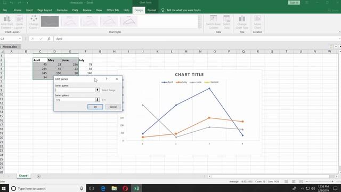Screen dimensions: 341x192
Task: Switch to the Page Layout tab
Action: pos(45,10)
